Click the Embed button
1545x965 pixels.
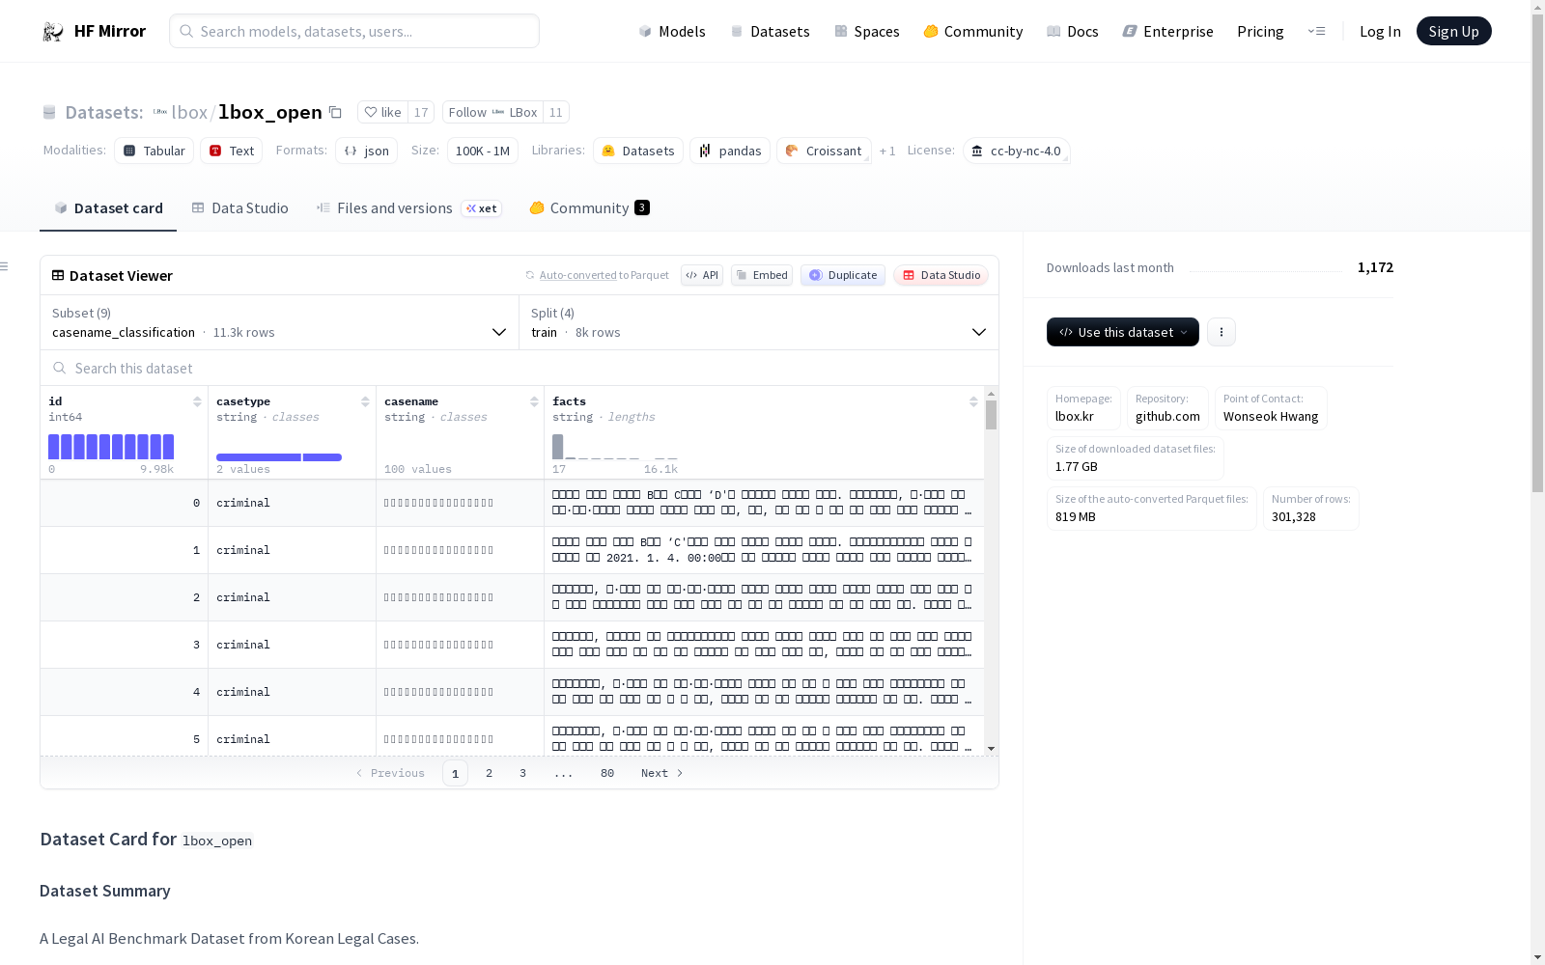coord(762,275)
